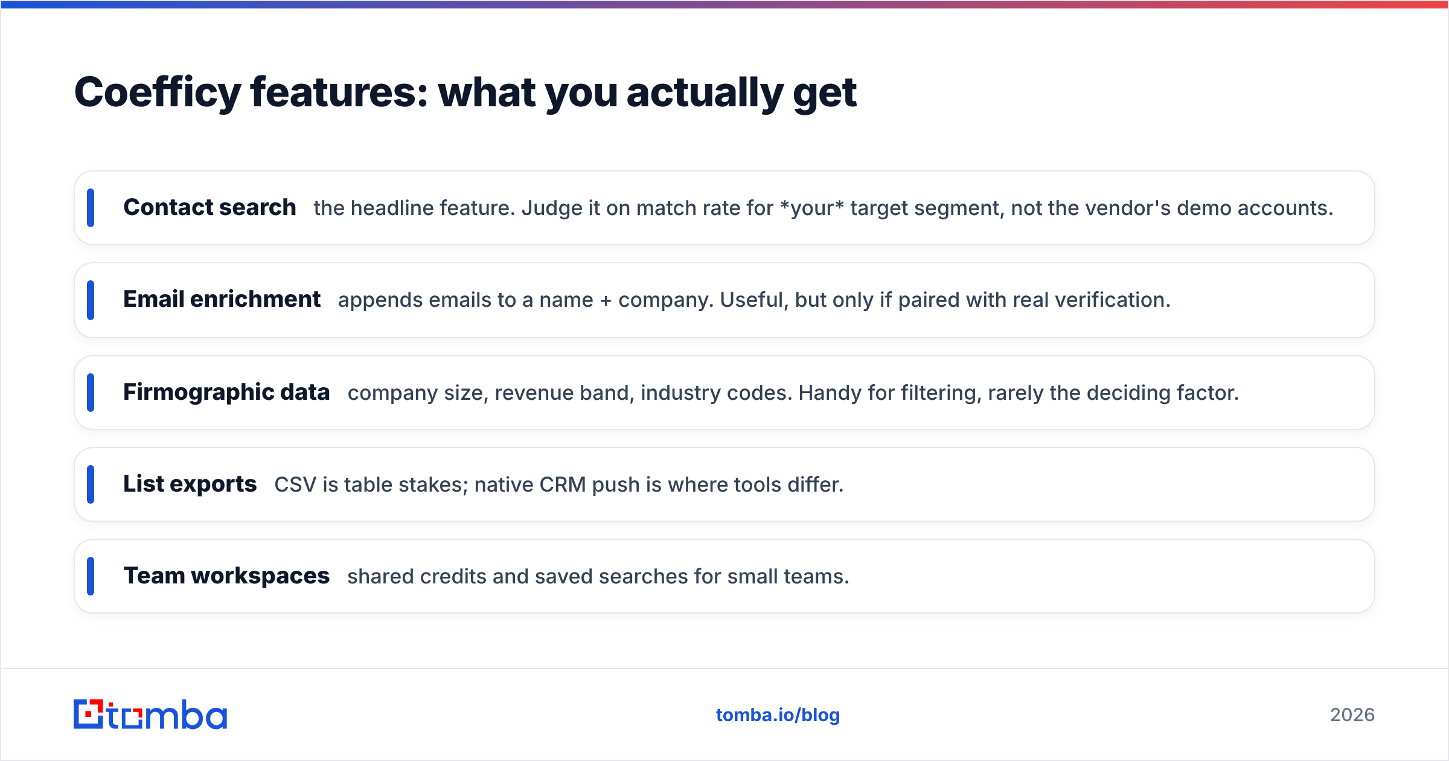1449x761 pixels.
Task: Click the blue bar beside Email enrichment
Action: pyautogui.click(x=91, y=300)
